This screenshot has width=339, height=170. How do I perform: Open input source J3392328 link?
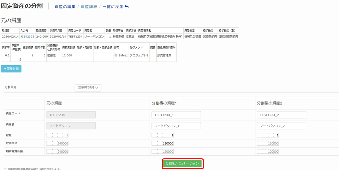coord(27,37)
